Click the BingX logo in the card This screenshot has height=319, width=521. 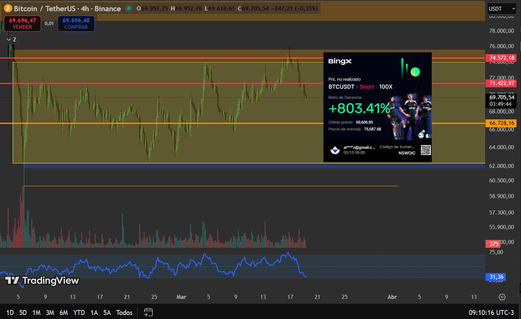coord(339,61)
